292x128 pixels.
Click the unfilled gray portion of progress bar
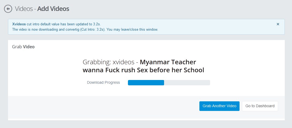187,83
